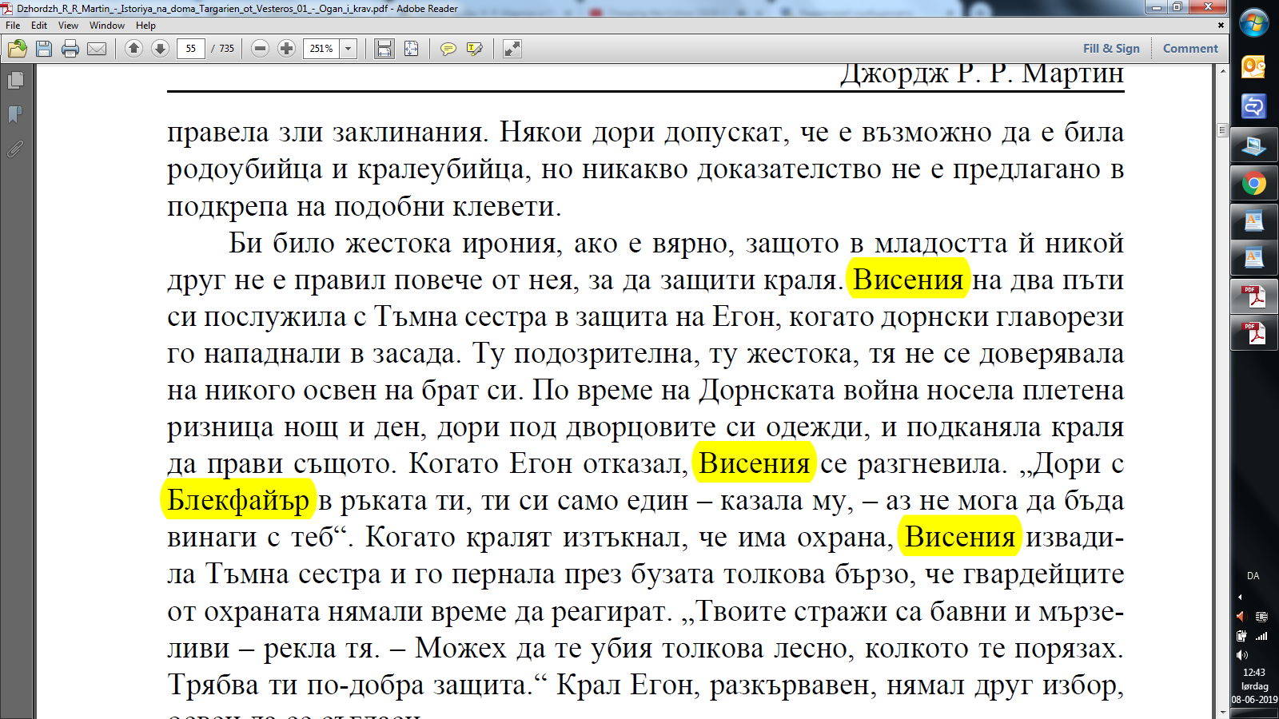Click highlighted Висения before 'на два пъти'
Screen dimensions: 1279x719
point(908,280)
